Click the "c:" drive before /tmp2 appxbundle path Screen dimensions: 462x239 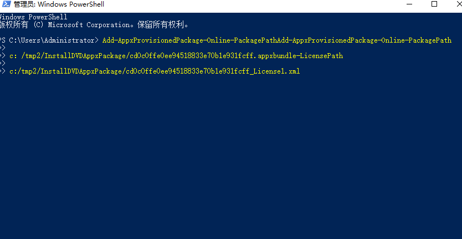click(x=13, y=56)
